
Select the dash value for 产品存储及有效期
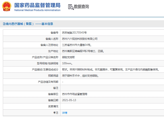point(63,82)
